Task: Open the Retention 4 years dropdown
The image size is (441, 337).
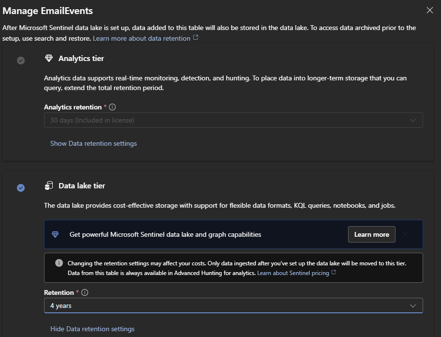Action: click(233, 306)
